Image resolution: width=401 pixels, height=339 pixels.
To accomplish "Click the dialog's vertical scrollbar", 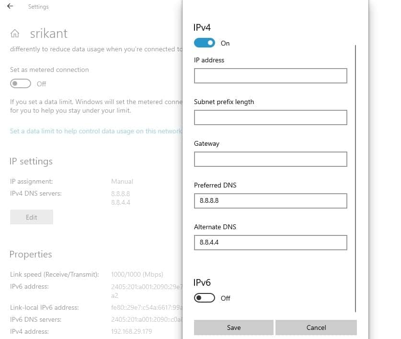I will point(355,177).
